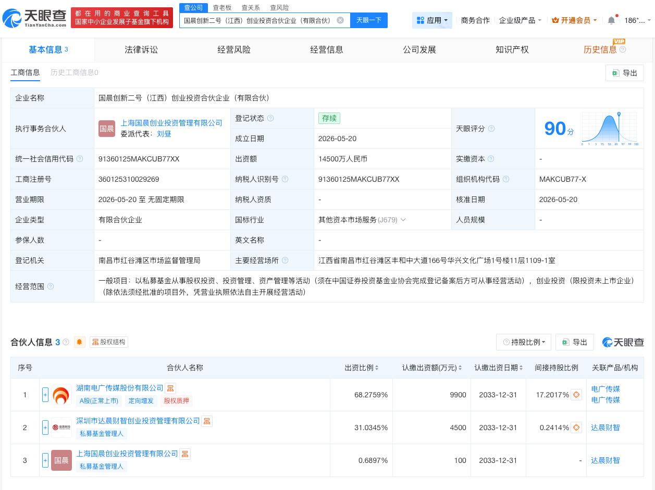
Task: Open the 刘昼 representative link
Action: pyautogui.click(x=164, y=134)
